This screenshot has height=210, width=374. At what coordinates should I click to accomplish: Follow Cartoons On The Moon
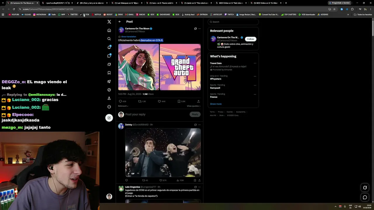click(x=250, y=39)
